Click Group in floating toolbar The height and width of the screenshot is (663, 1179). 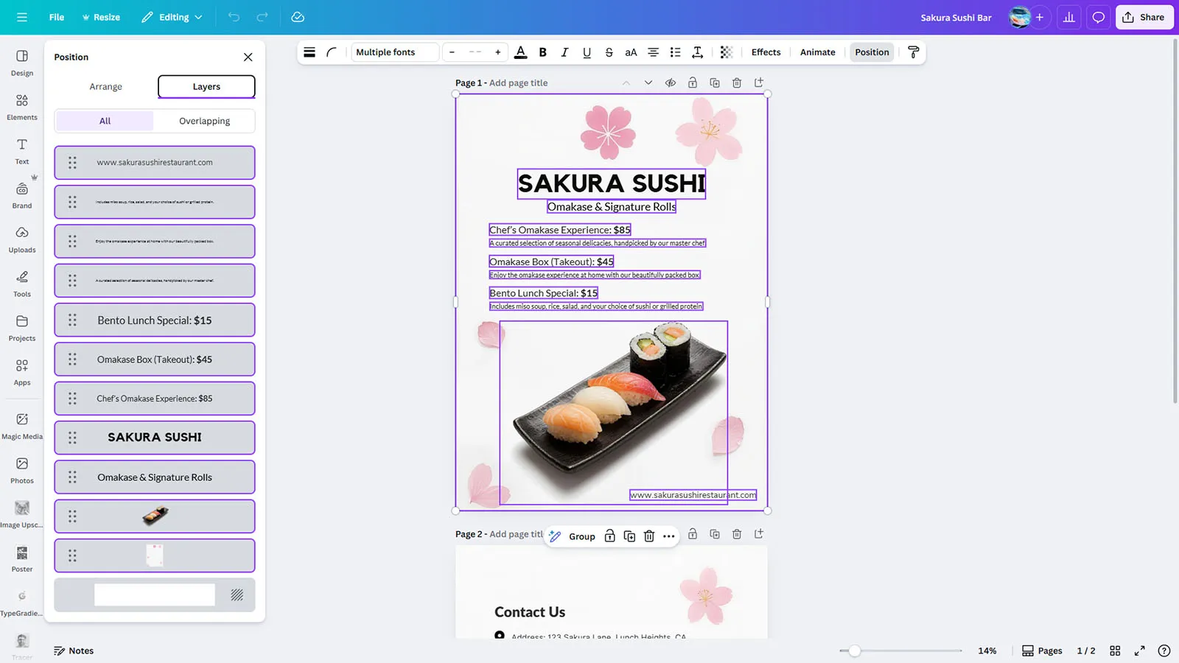(x=581, y=536)
